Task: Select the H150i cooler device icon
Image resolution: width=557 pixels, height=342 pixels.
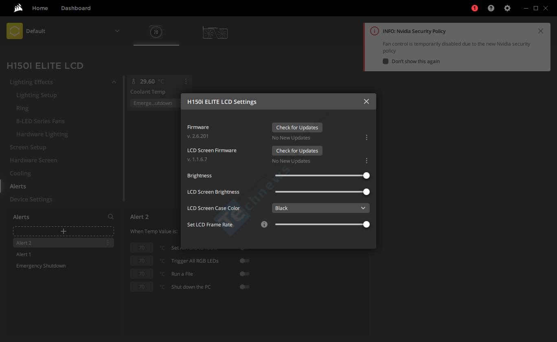Action: [x=156, y=32]
